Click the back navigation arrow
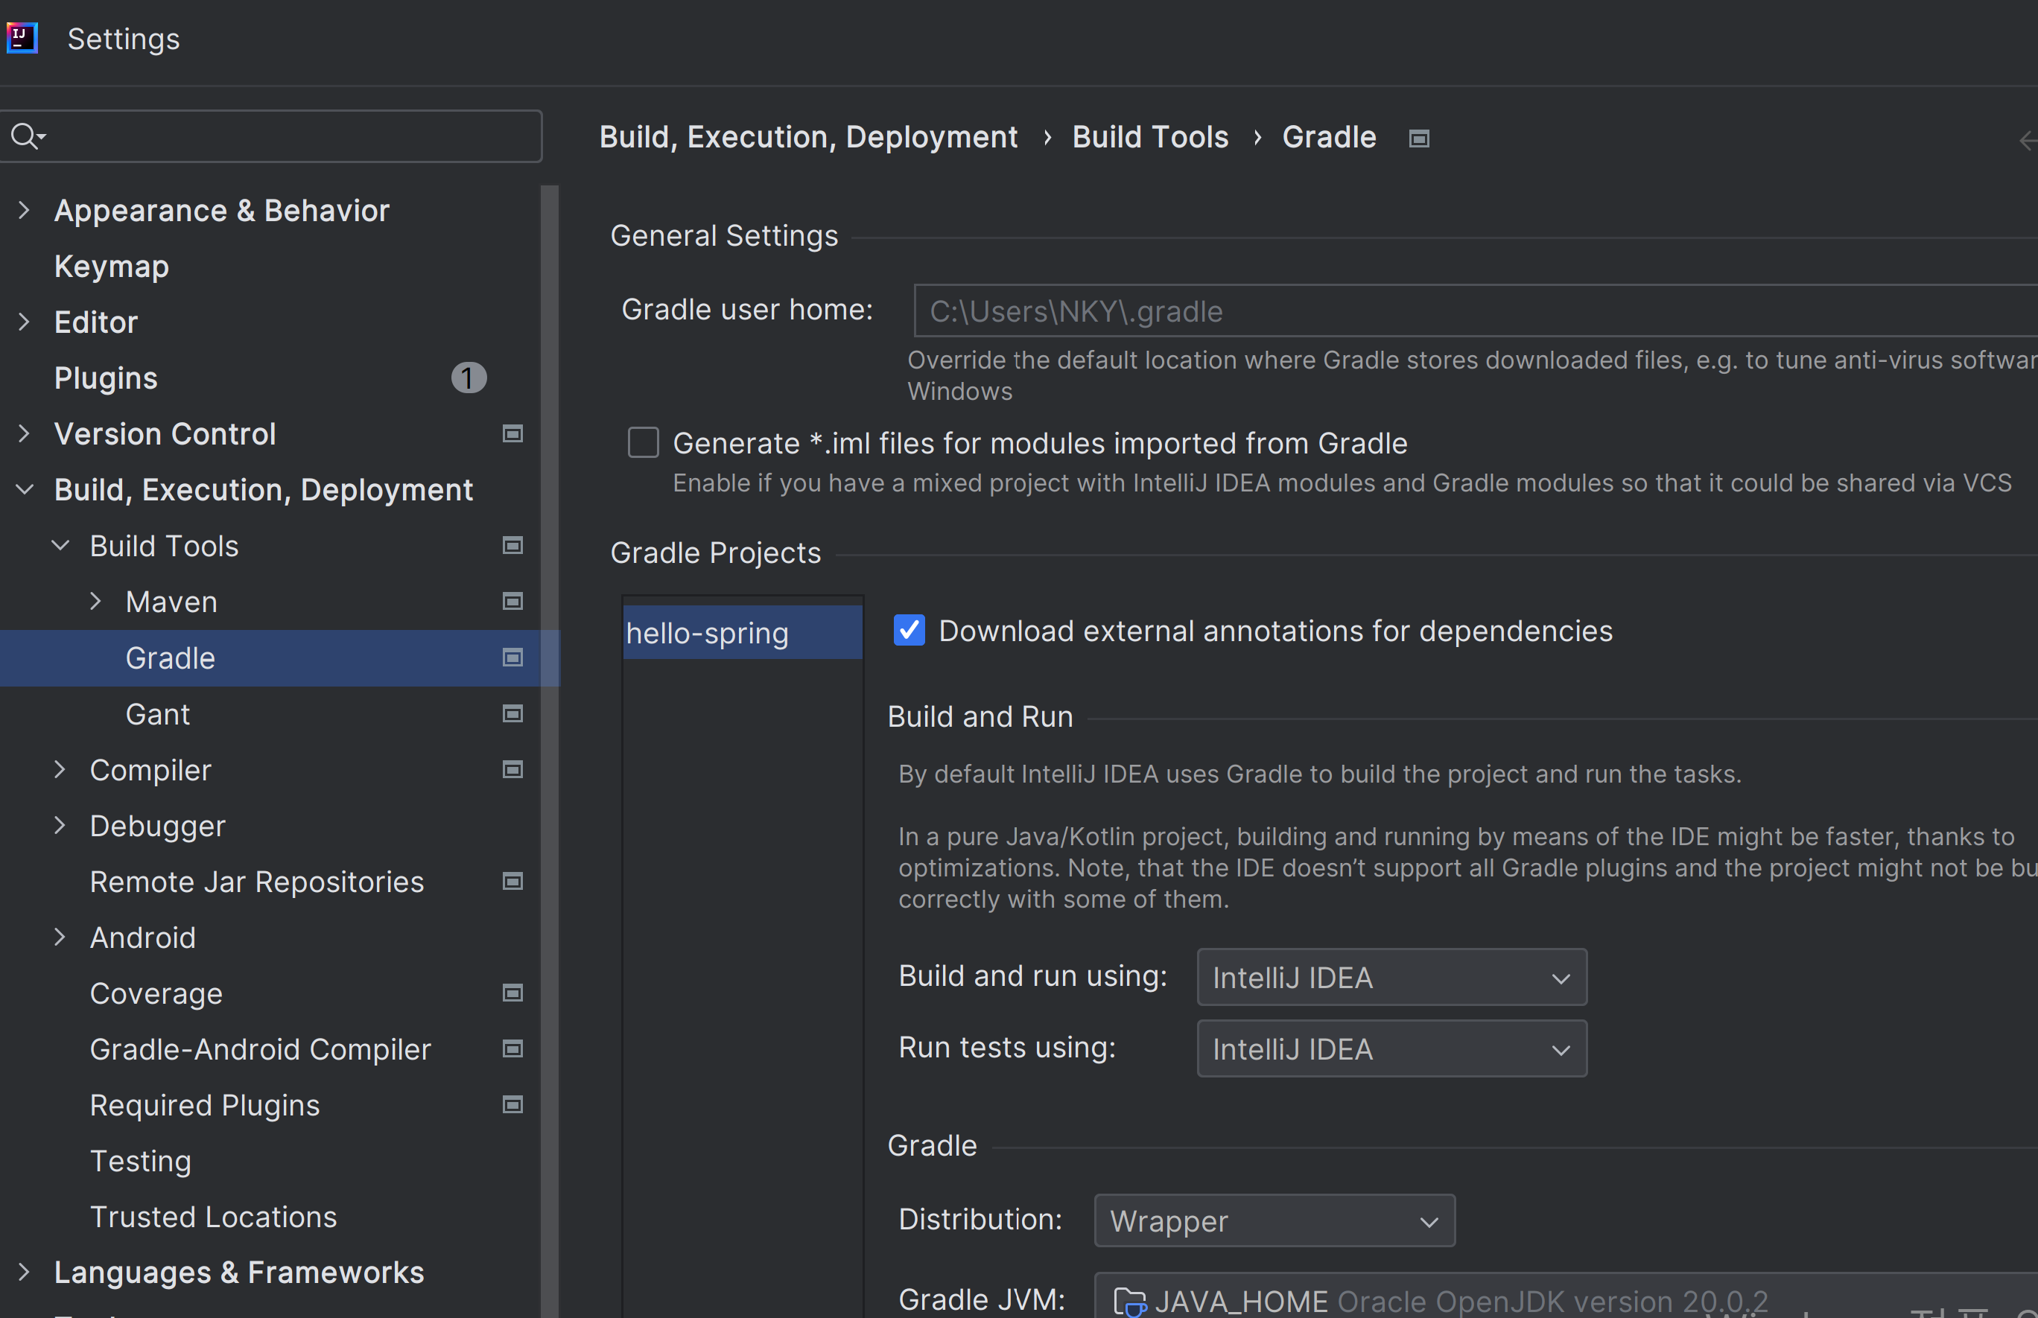Screen dimensions: 2038x1318 click(x=2028, y=140)
